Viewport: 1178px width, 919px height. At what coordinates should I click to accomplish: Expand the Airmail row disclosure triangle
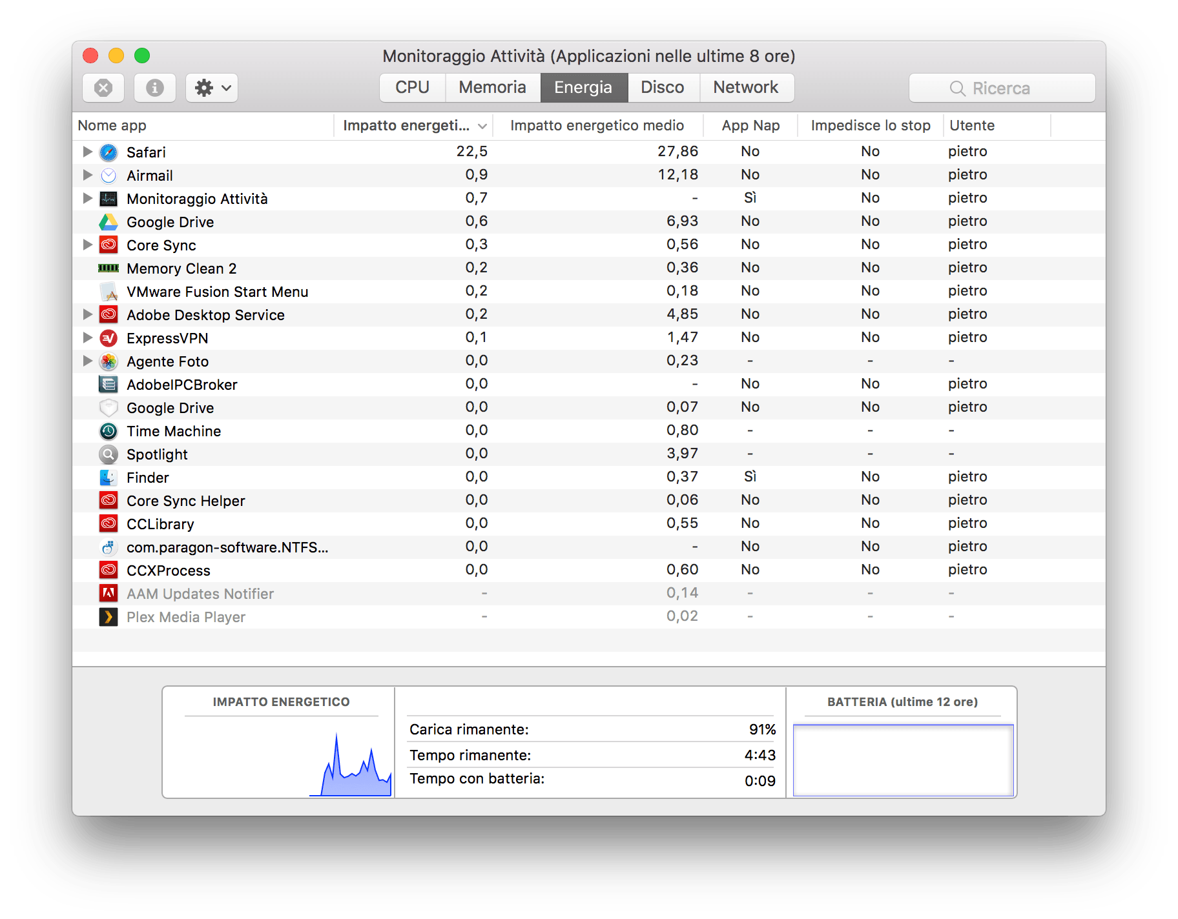(x=88, y=175)
